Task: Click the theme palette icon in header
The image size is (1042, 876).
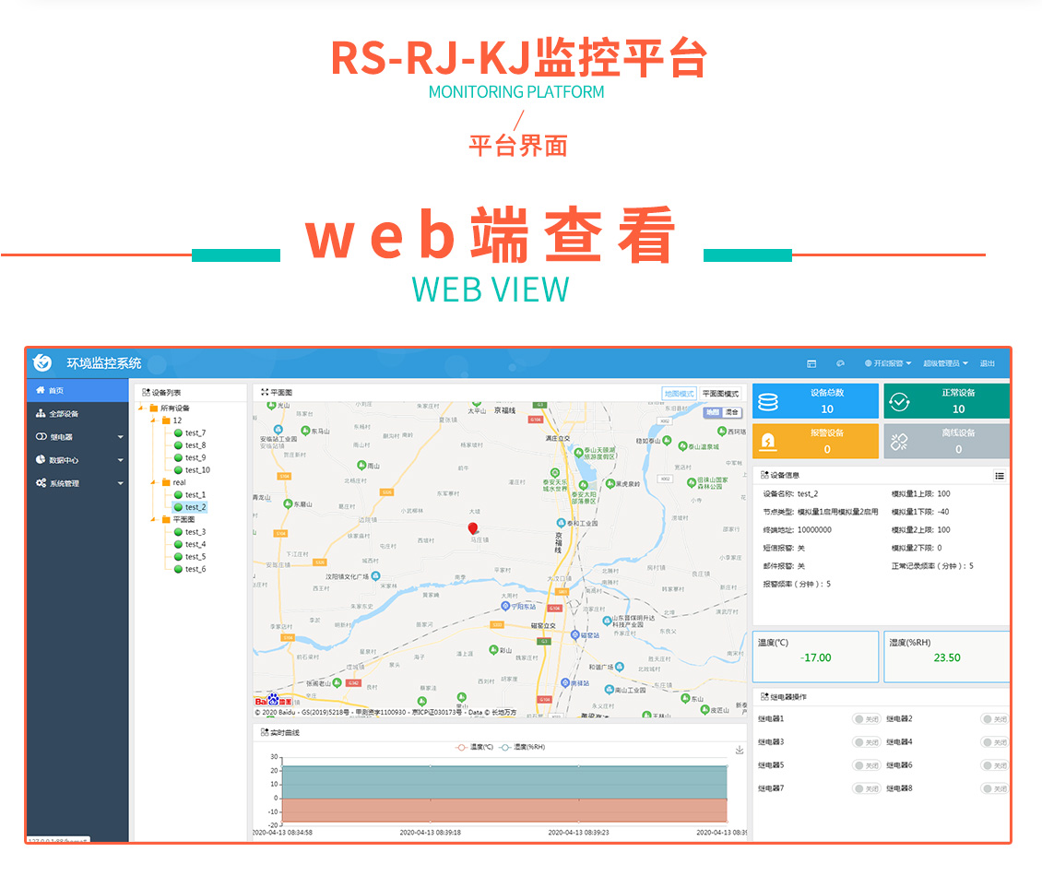Action: point(840,363)
